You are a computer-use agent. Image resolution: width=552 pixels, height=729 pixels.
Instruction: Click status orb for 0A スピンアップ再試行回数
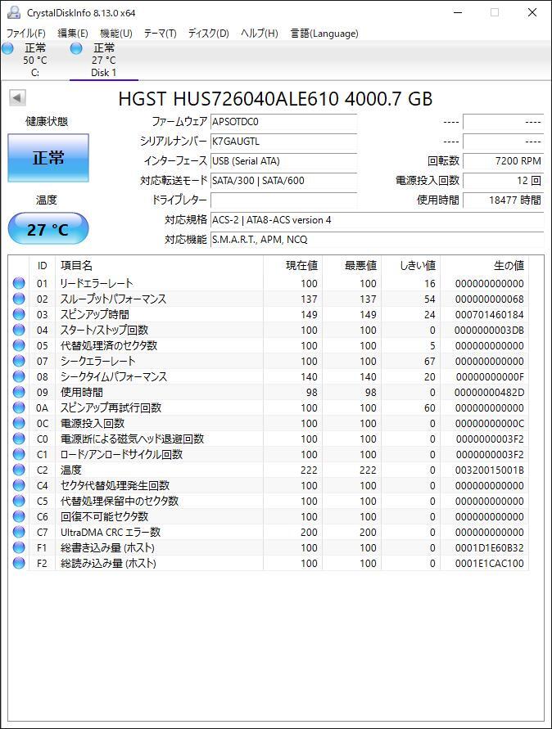[x=19, y=407]
